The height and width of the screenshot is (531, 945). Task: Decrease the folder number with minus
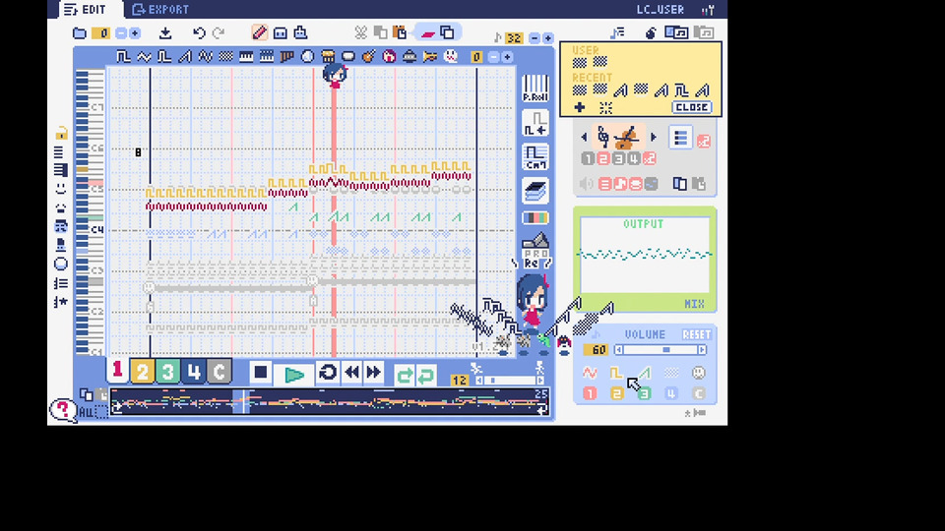[121, 33]
